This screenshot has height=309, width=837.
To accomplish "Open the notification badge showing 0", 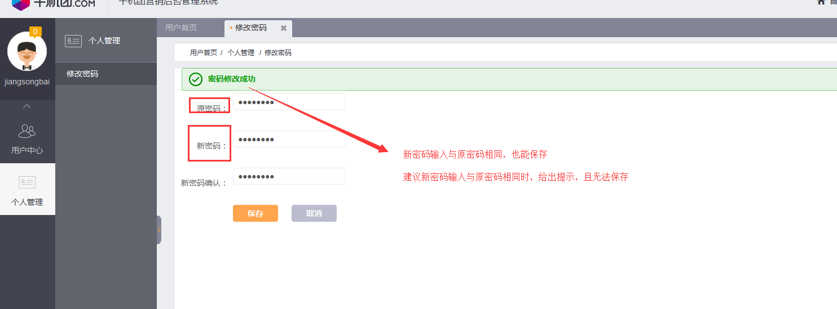I will (x=35, y=32).
